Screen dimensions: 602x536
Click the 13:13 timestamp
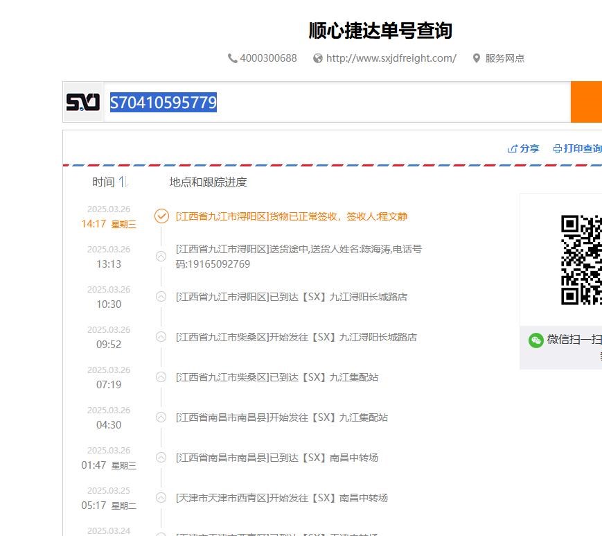[x=109, y=264]
